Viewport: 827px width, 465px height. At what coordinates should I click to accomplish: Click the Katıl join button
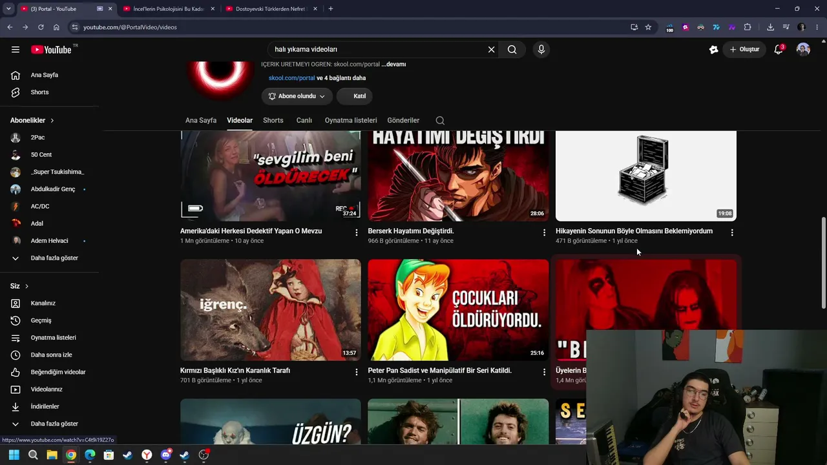click(x=355, y=96)
